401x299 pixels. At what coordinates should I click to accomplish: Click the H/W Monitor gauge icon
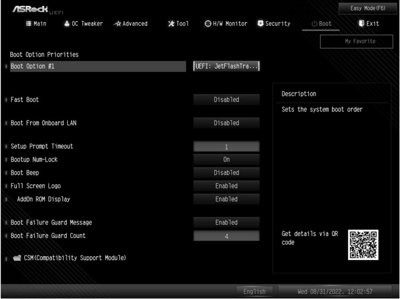pyautogui.click(x=208, y=24)
